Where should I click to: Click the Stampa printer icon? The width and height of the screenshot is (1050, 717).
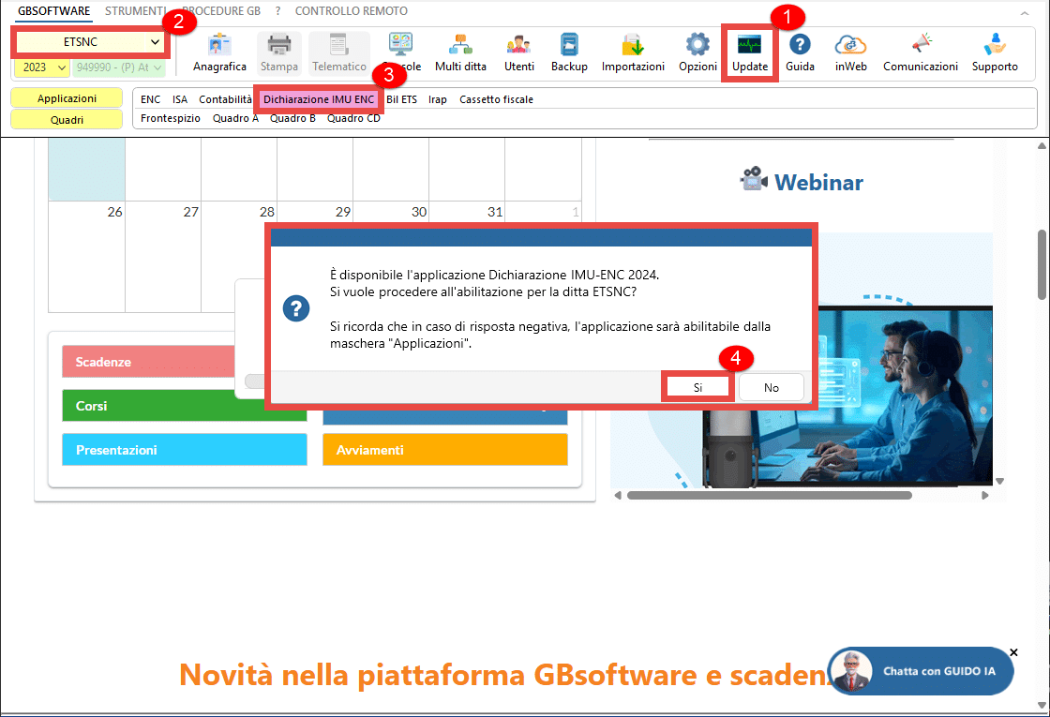(279, 52)
